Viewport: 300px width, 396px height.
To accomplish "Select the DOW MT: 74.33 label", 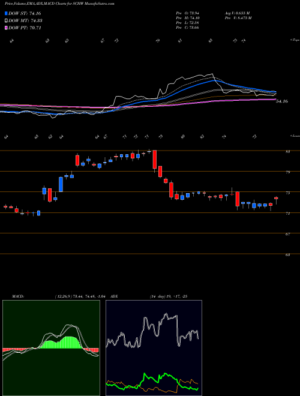I will point(25,21).
